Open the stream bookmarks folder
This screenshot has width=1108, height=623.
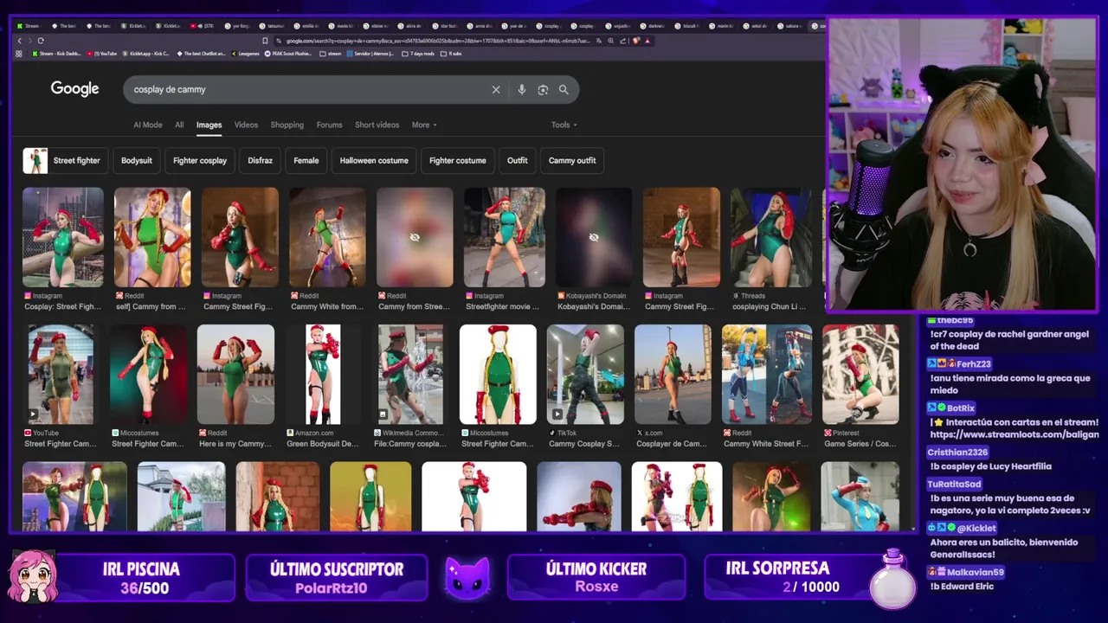(x=331, y=54)
